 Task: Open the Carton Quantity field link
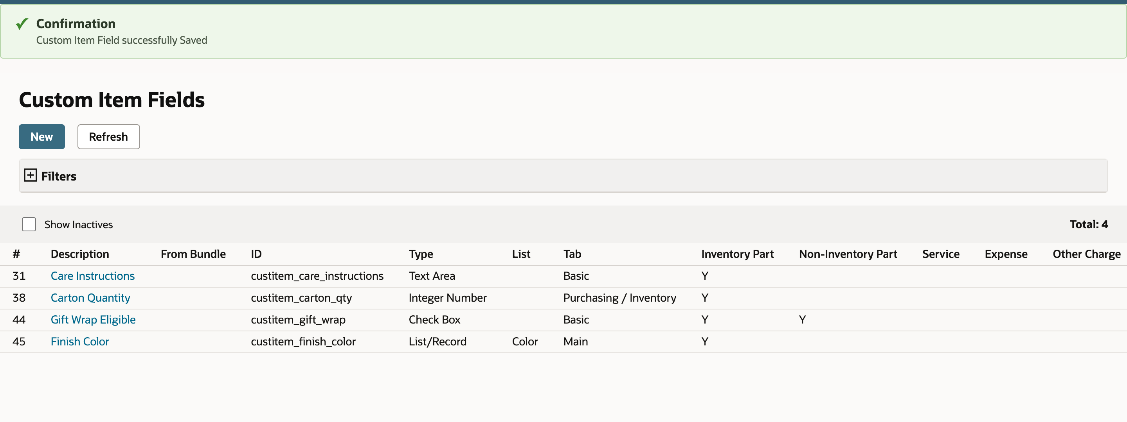[x=90, y=298]
